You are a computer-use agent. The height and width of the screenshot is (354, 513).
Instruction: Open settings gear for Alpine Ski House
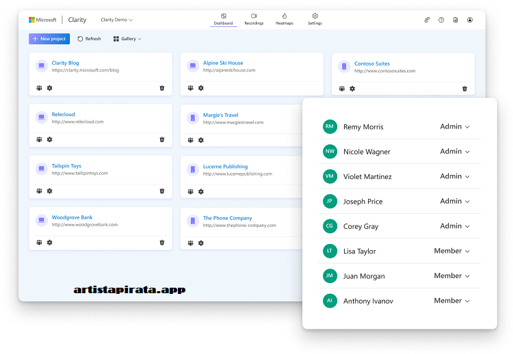click(201, 88)
